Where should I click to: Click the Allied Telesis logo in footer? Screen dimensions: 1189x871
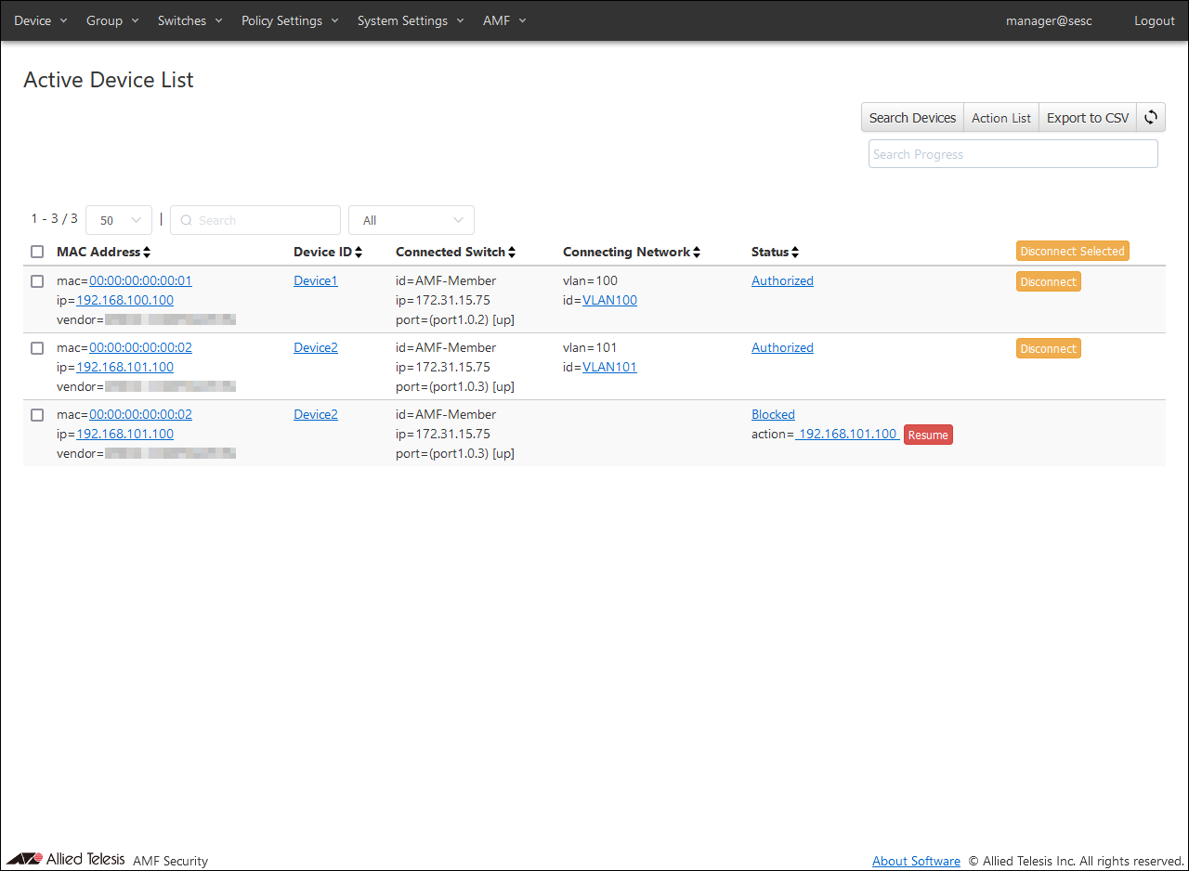pos(66,859)
